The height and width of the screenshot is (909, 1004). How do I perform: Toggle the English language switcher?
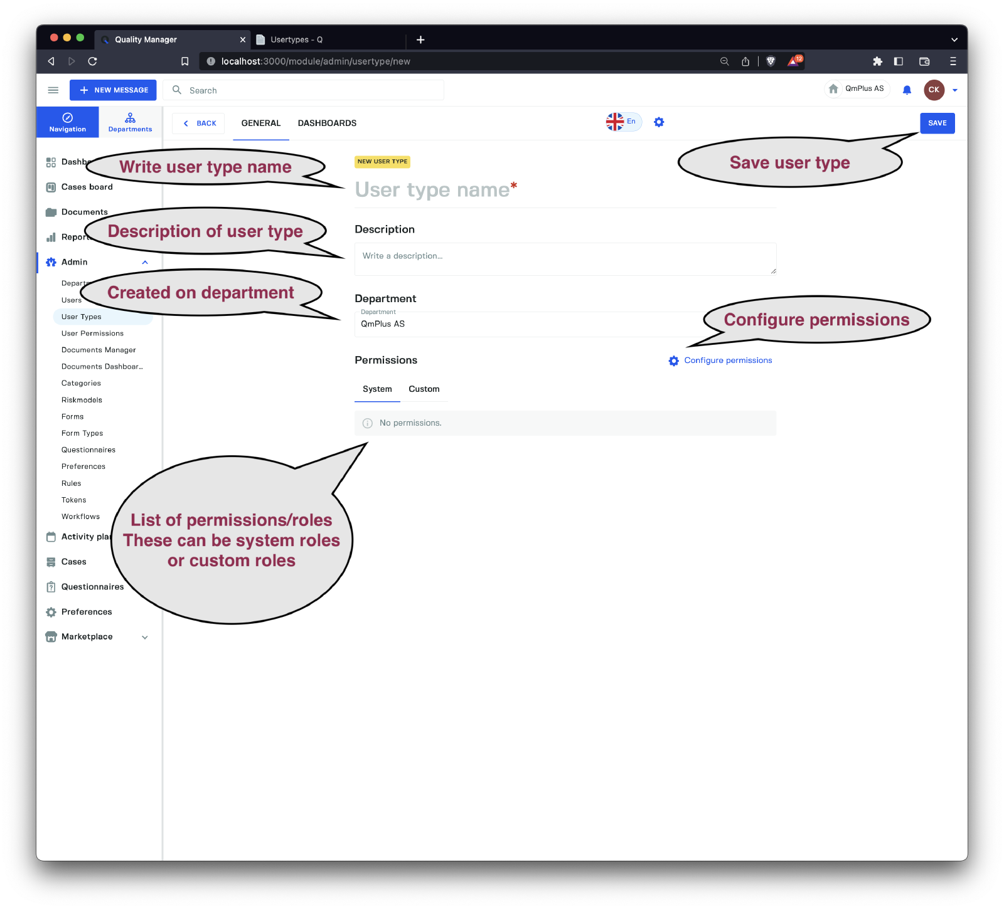[623, 122]
